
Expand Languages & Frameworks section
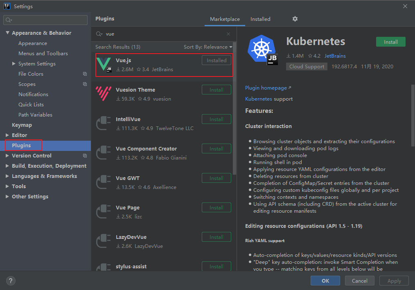click(7, 176)
